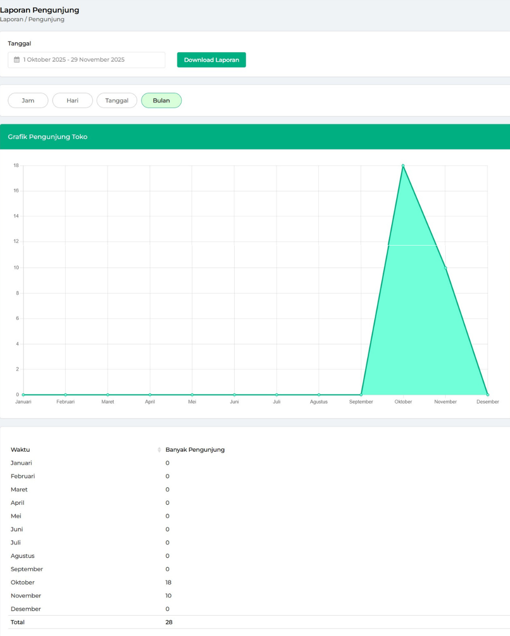This screenshot has width=510, height=636.
Task: Click the calendar icon in Tanggal field
Action: 17,60
